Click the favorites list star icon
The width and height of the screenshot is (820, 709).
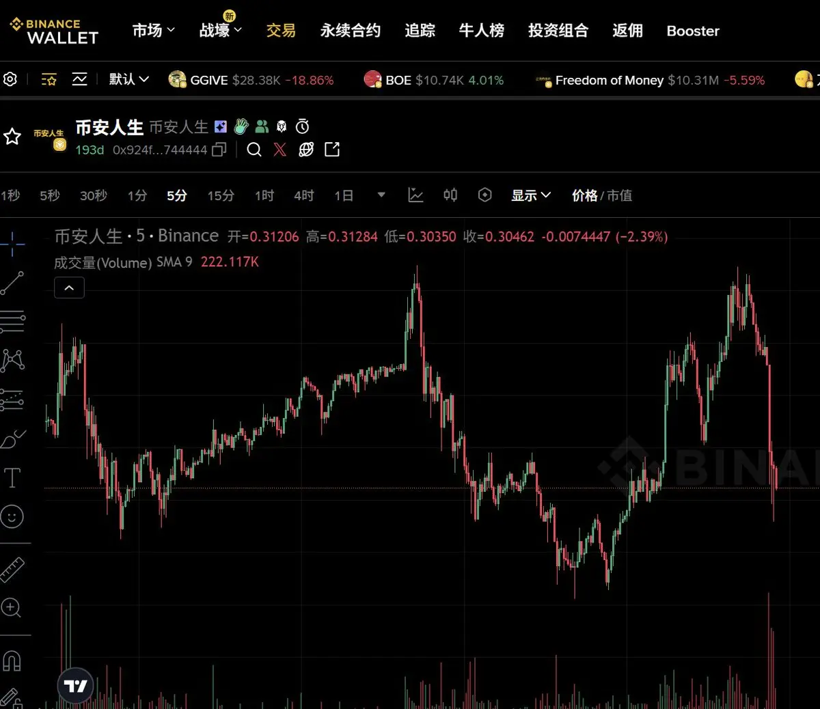pos(49,79)
